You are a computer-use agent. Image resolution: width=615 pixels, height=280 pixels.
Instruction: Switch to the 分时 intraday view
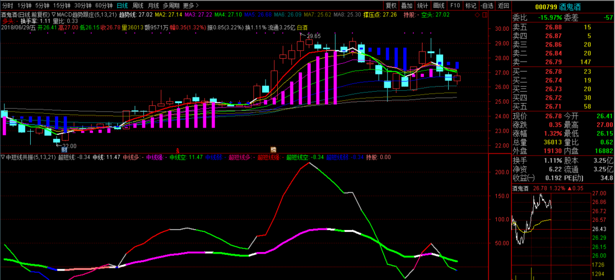pos(7,6)
